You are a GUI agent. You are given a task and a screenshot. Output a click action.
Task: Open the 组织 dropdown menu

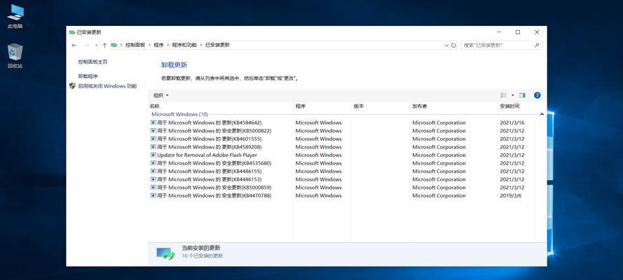(161, 96)
